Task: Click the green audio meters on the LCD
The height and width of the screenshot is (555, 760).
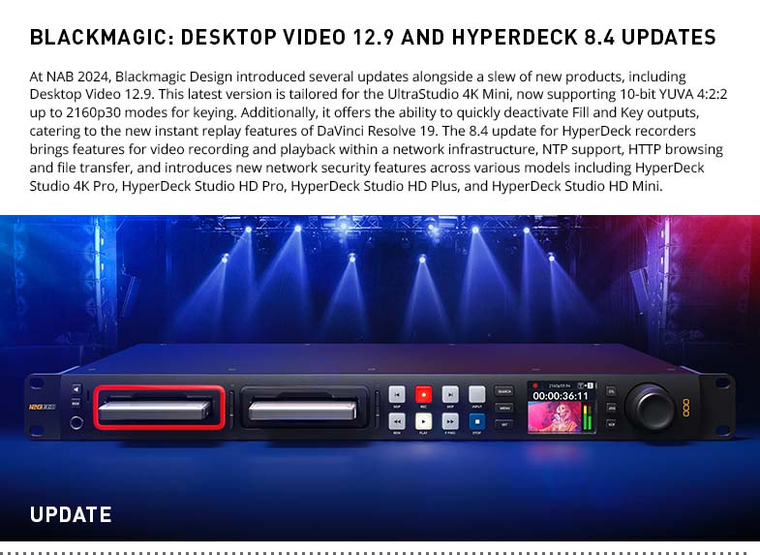Action: (x=587, y=417)
